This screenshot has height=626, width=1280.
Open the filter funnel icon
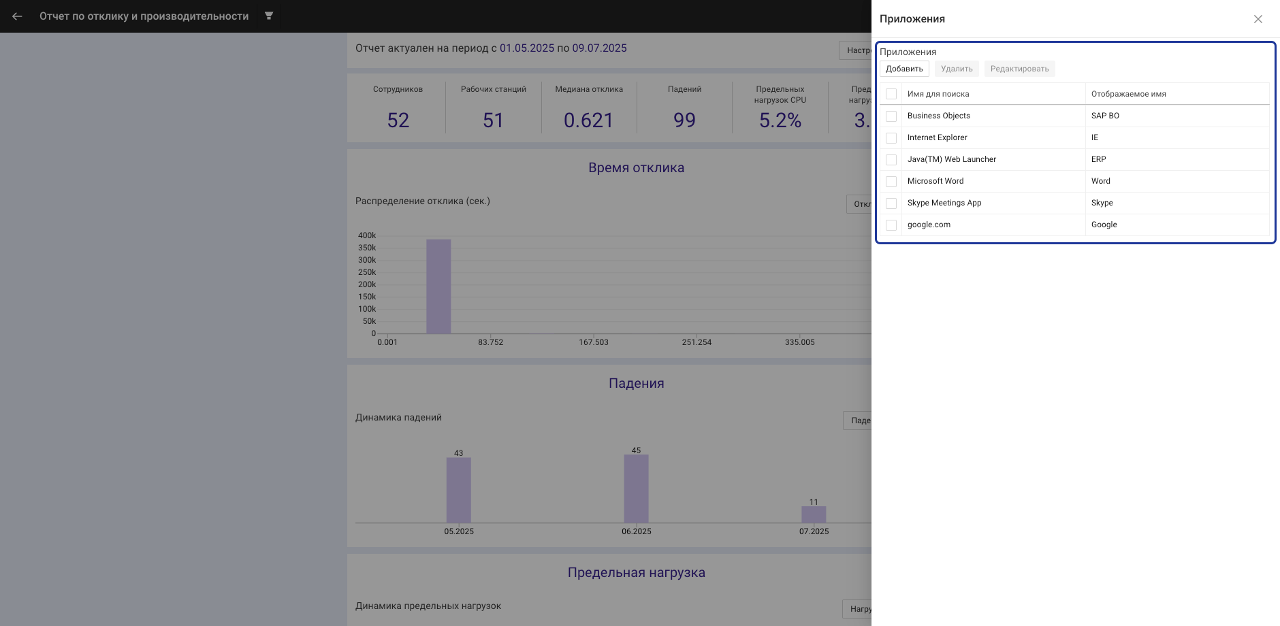tap(269, 16)
